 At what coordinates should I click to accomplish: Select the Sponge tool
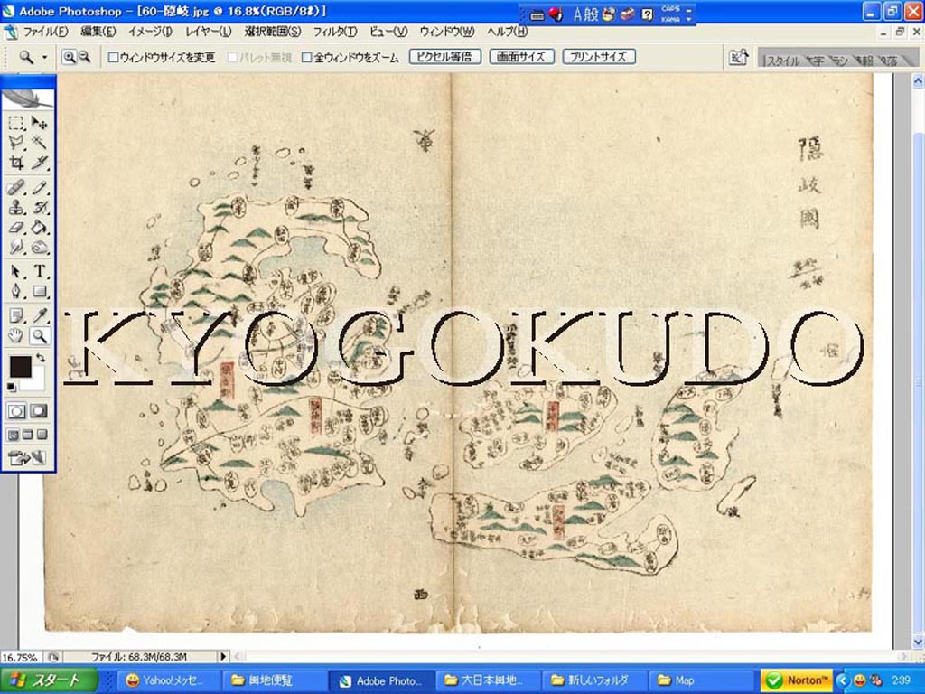(x=39, y=247)
